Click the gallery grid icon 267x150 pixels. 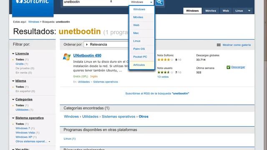click(219, 45)
